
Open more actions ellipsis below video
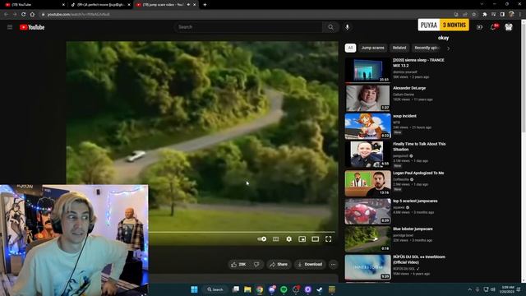(333, 265)
